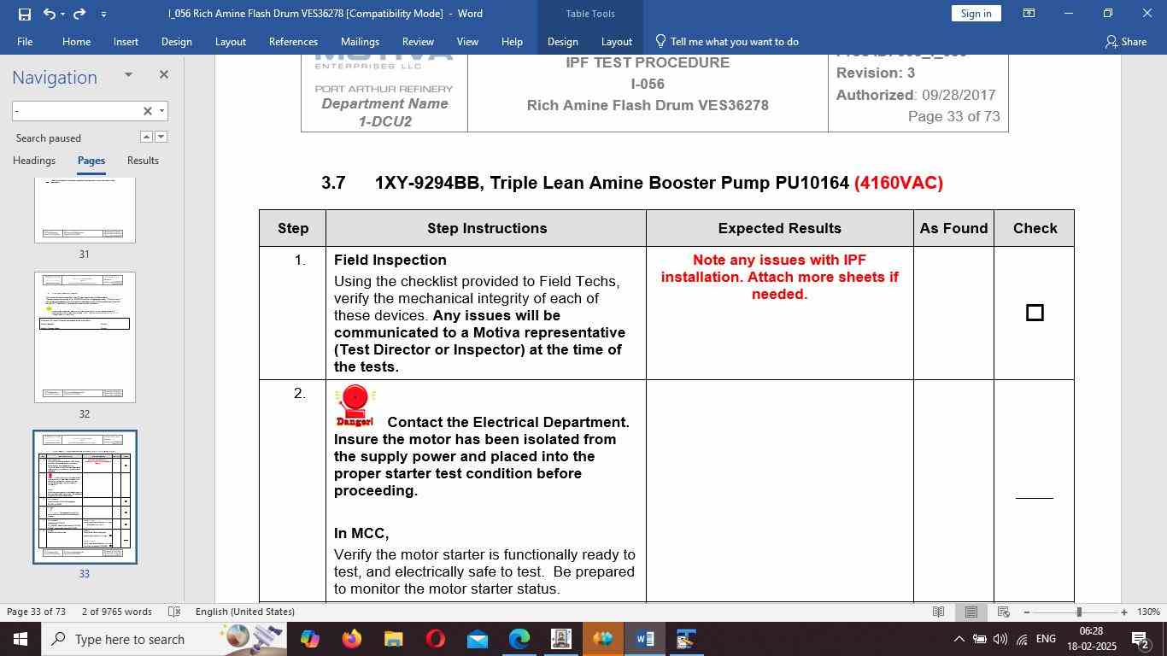Close the Navigation pane
Viewport: 1167px width, 656px height.
164,75
